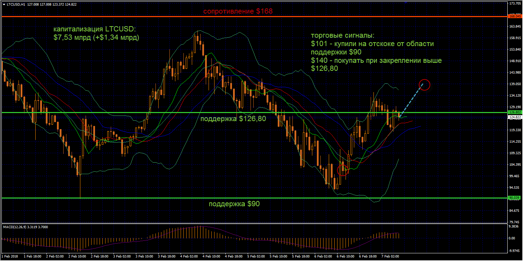Select the 'сопротивление $168' text label
Image resolution: width=523 pixels, height=261 pixels.
click(x=238, y=11)
